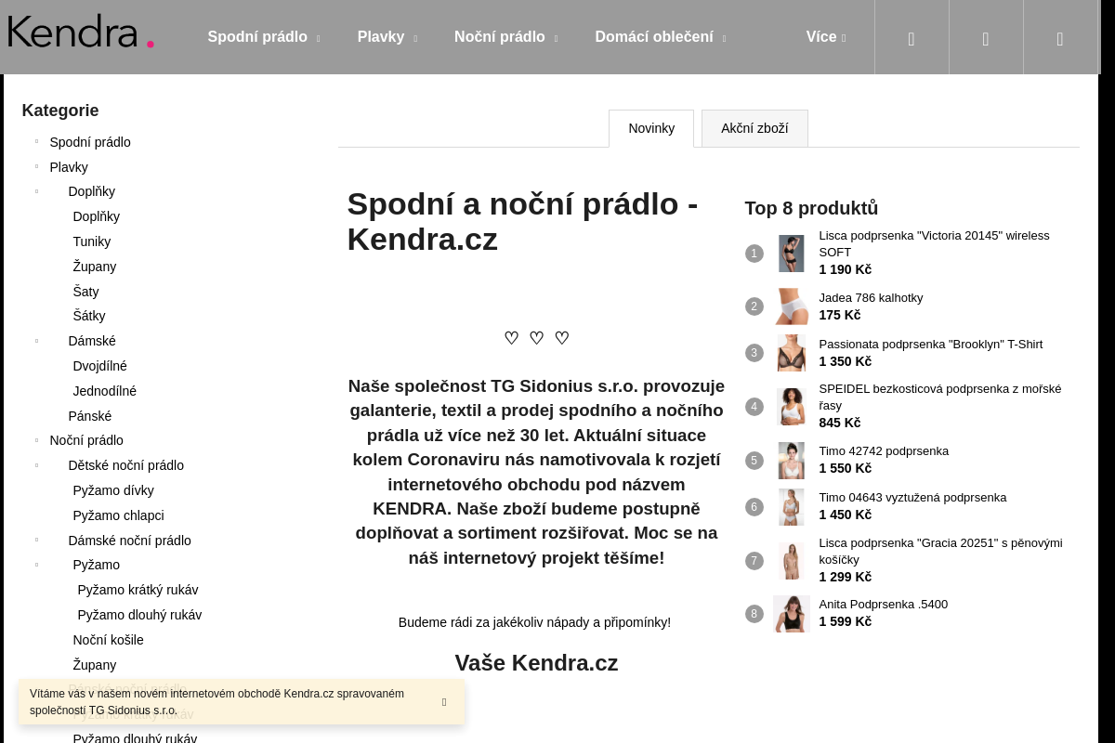Open the Pánské category in sidebar

(90, 416)
